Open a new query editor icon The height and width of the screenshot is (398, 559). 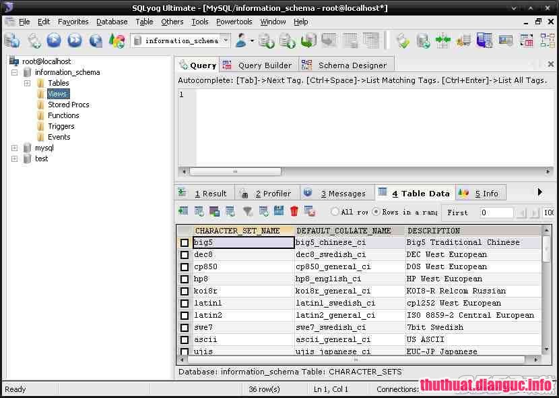[x=34, y=40]
